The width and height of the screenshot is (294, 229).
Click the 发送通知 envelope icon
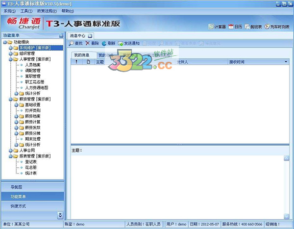click(121, 44)
